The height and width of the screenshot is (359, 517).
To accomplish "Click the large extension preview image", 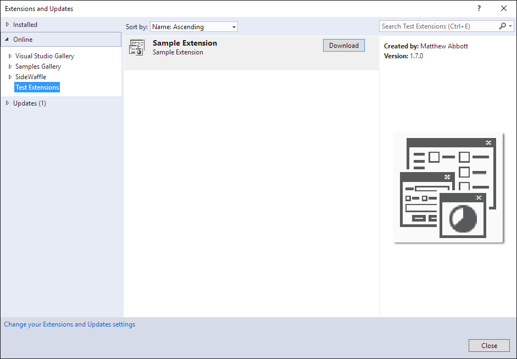I will 448,187.
